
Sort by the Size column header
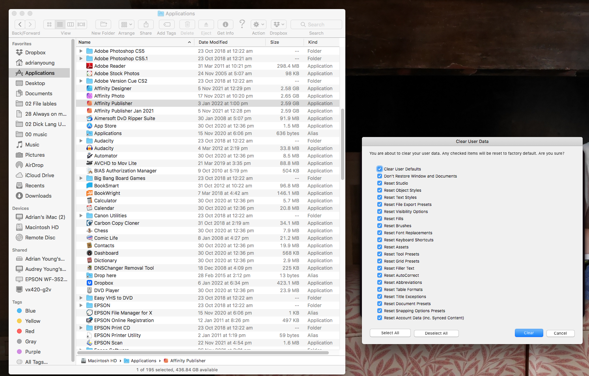(x=285, y=42)
